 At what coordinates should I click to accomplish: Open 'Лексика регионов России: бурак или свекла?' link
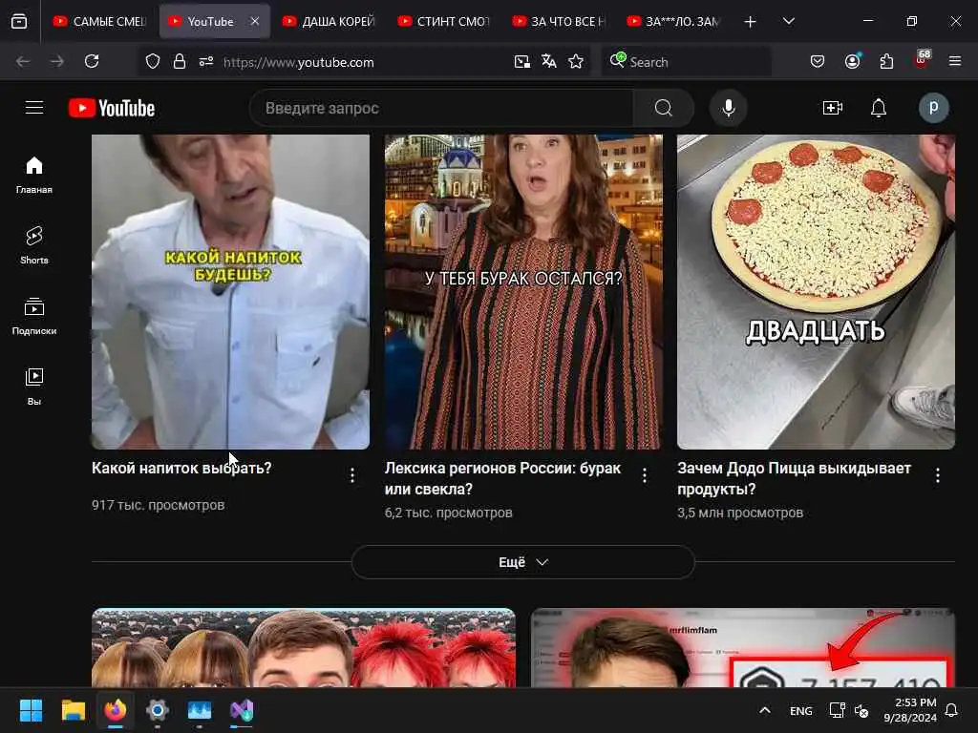point(502,478)
